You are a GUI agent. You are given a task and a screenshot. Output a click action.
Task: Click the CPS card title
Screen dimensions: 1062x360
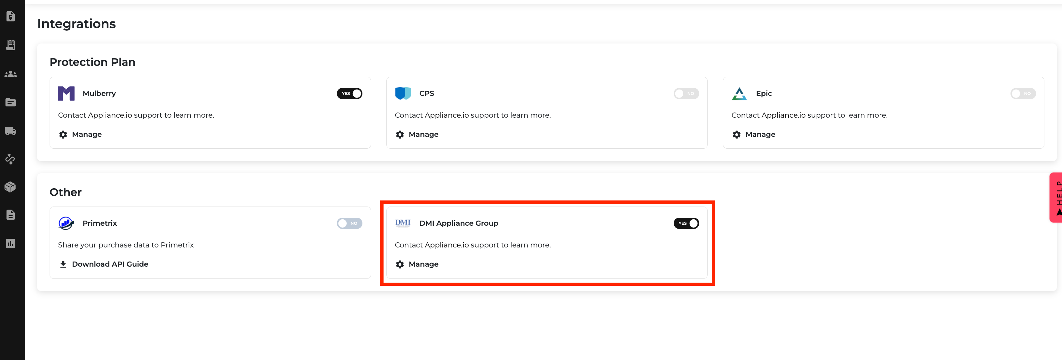point(427,93)
